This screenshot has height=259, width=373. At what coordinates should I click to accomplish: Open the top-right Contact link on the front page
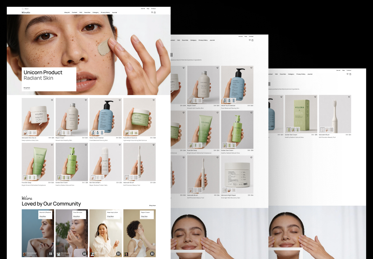pyautogui.click(x=153, y=9)
